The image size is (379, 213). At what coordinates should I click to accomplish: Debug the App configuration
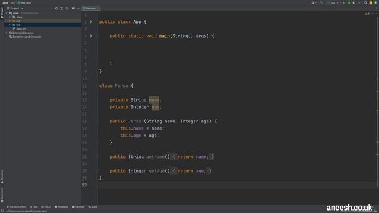349,2
